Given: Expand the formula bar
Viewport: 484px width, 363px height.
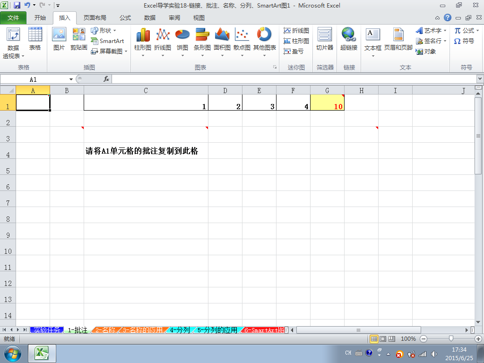Looking at the screenshot, I should click(x=480, y=79).
